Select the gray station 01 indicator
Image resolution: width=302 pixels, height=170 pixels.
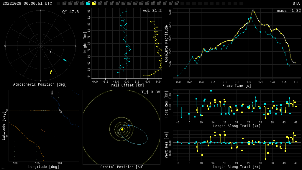click(64, 4)
